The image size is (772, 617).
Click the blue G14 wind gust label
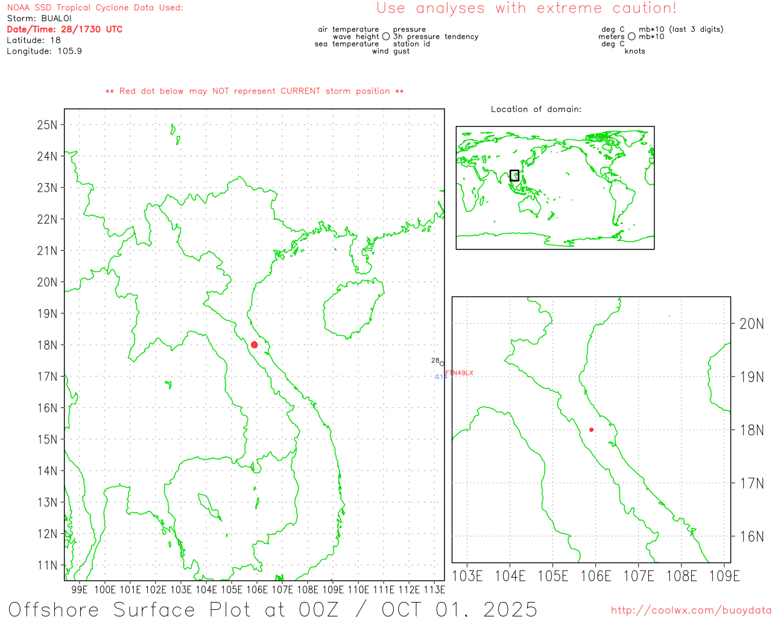[440, 377]
